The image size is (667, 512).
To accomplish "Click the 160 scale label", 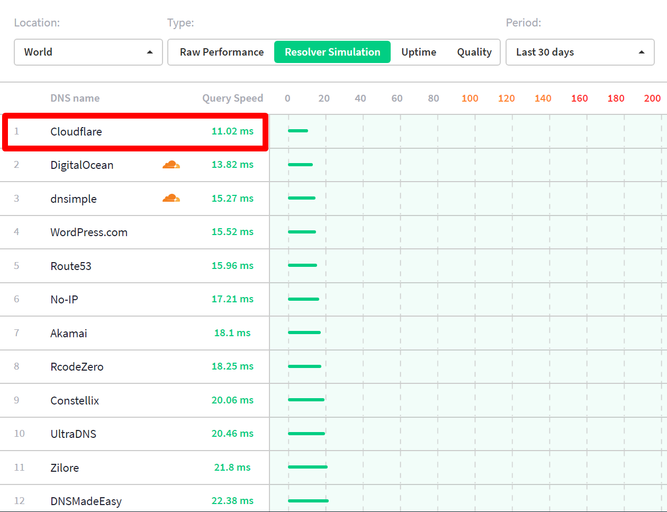I will pos(580,98).
